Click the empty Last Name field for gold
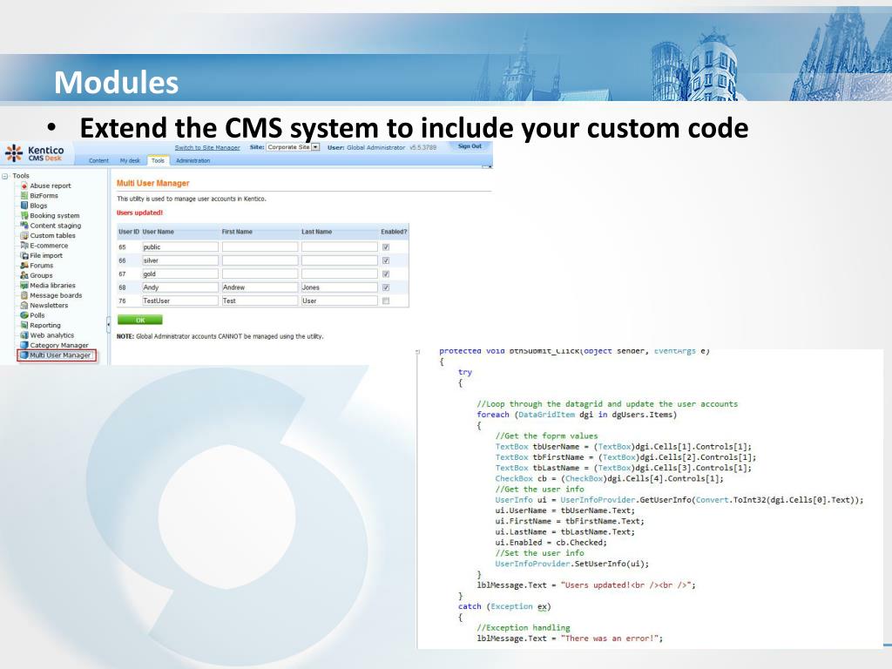892x669 pixels. pos(339,274)
